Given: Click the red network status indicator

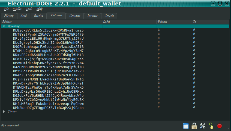Looking at the screenshot, I should tap(220, 126).
